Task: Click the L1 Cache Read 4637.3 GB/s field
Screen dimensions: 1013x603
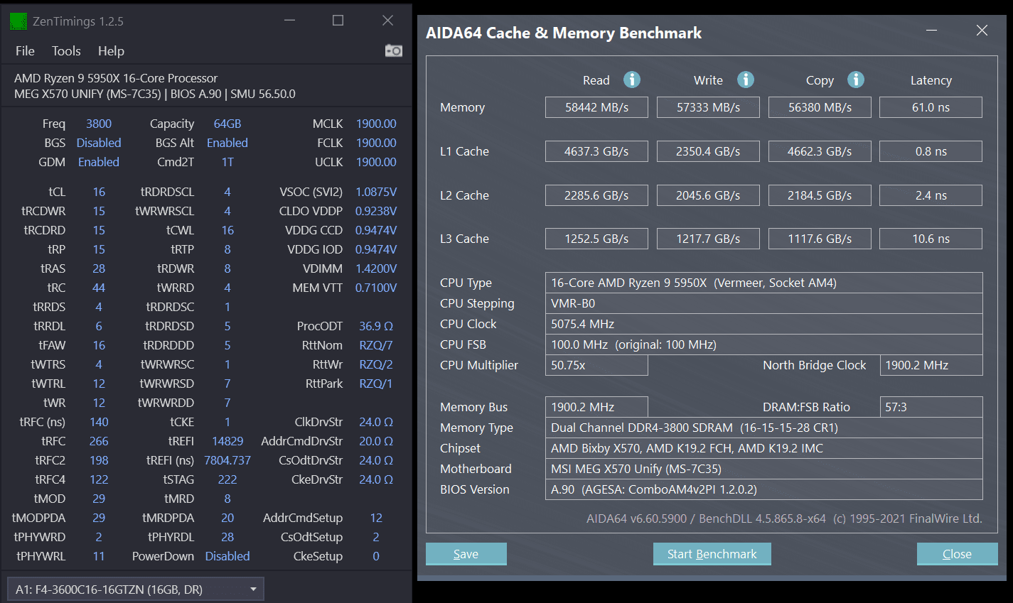Action: point(596,151)
